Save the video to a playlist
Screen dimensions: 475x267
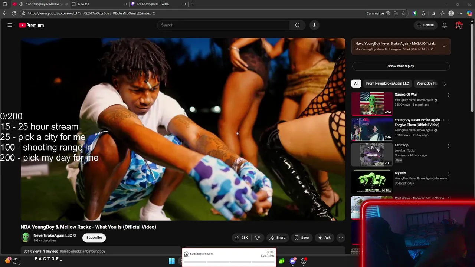coord(301,238)
